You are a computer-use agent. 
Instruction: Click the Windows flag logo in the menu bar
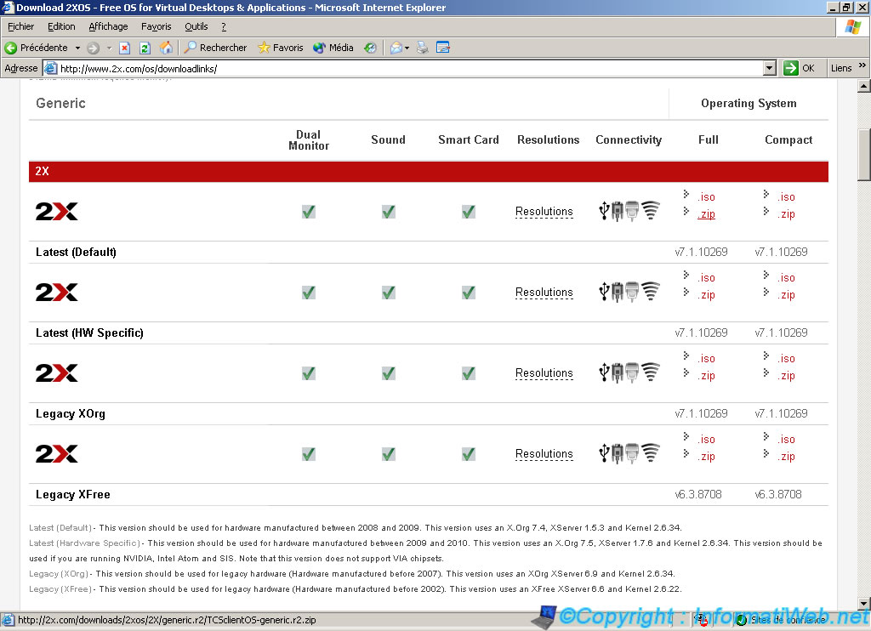852,26
